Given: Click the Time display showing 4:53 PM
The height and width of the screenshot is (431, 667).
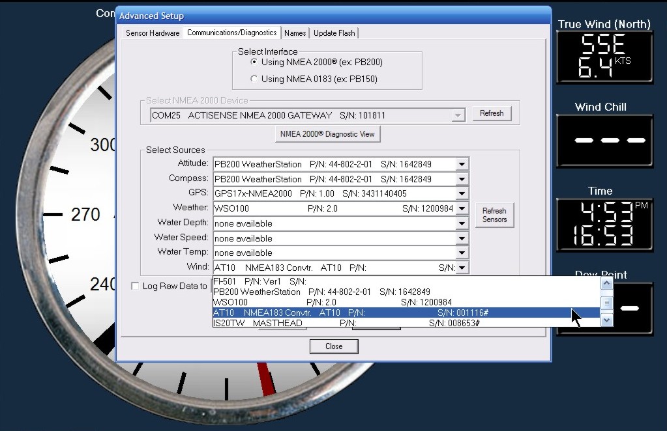Looking at the screenshot, I should point(604,225).
